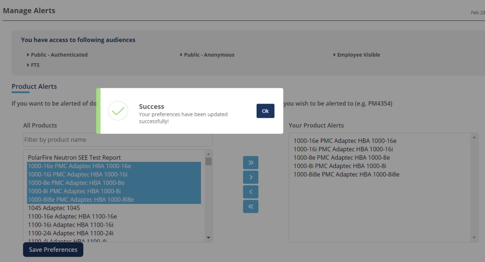Click up arrow on Your Product Alerts scrollbar
The image size is (485, 262).
[474, 137]
